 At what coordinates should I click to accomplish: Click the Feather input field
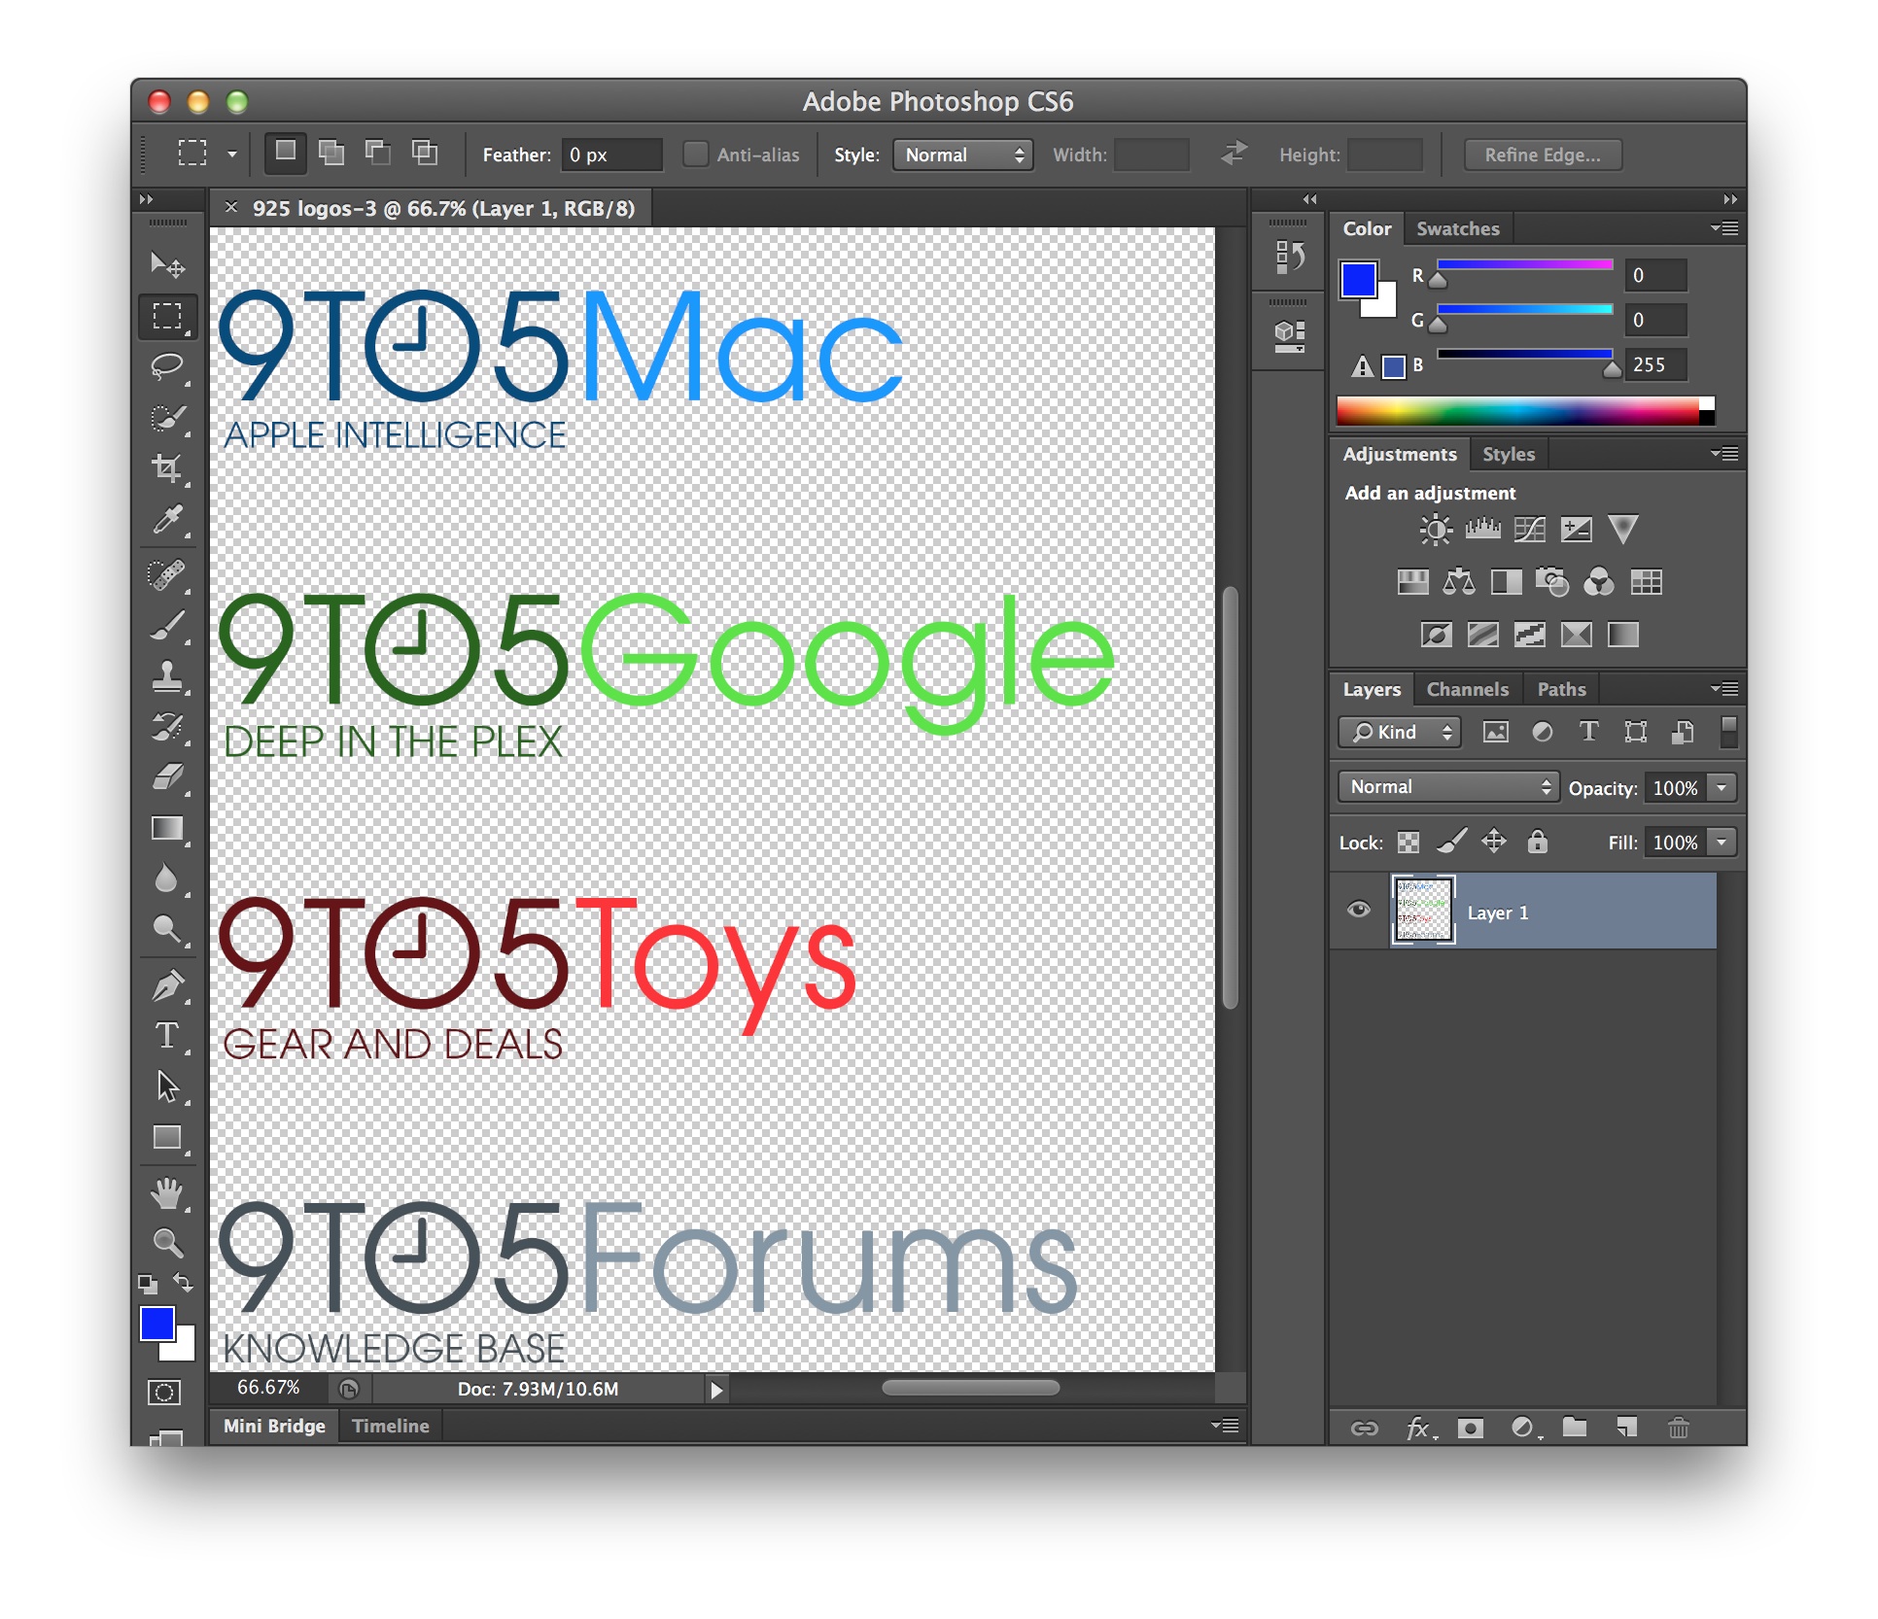(611, 155)
